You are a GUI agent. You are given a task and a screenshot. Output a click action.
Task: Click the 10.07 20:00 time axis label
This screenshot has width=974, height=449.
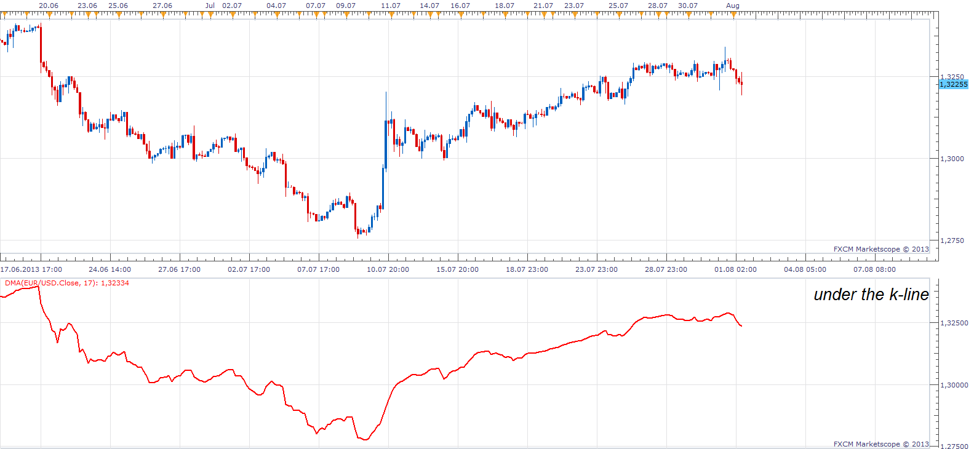click(x=388, y=269)
